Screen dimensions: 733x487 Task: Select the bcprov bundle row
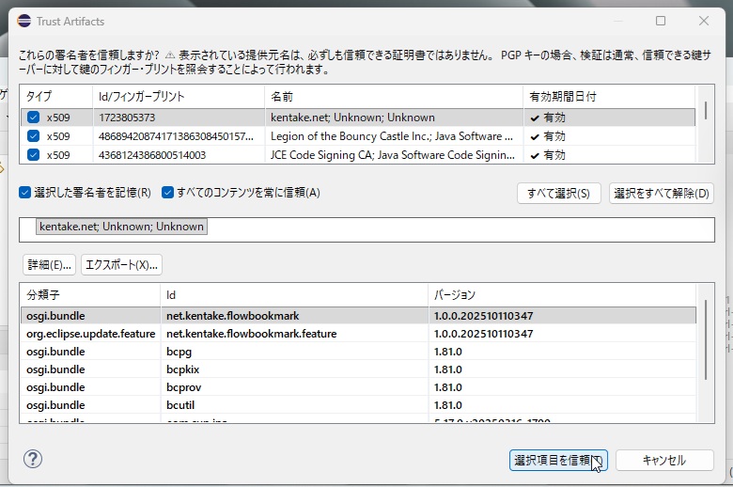[184, 387]
